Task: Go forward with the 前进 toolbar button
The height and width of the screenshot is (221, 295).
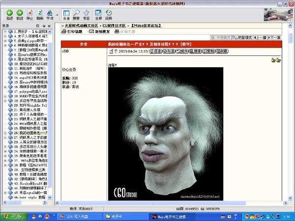Action: [x=20, y=15]
